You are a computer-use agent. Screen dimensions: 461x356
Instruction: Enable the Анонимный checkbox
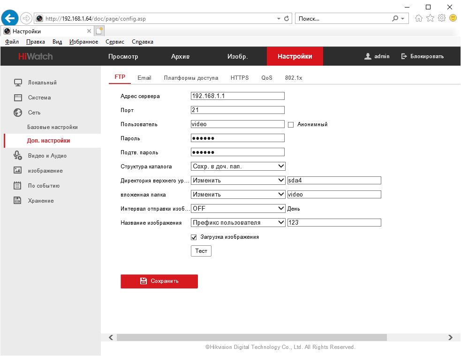291,125
